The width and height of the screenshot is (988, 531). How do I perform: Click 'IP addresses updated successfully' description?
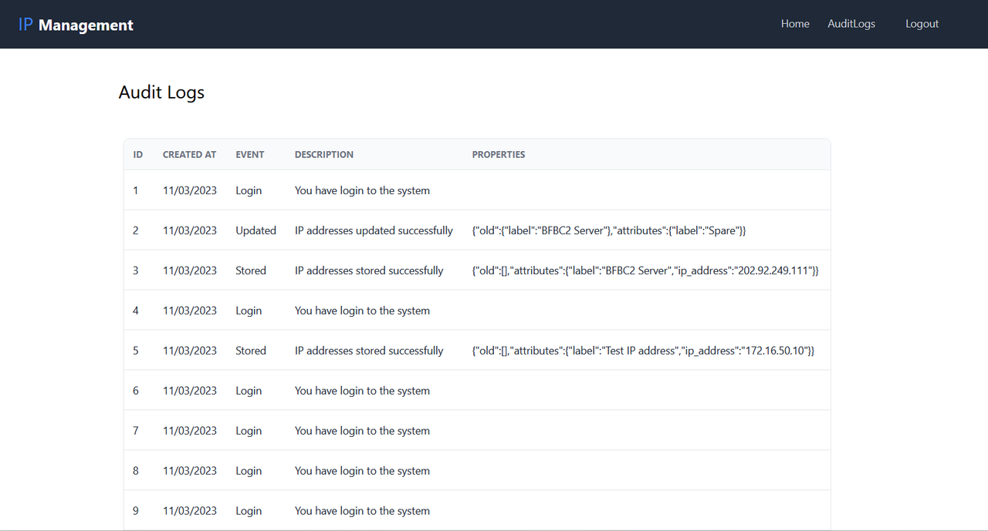(374, 230)
